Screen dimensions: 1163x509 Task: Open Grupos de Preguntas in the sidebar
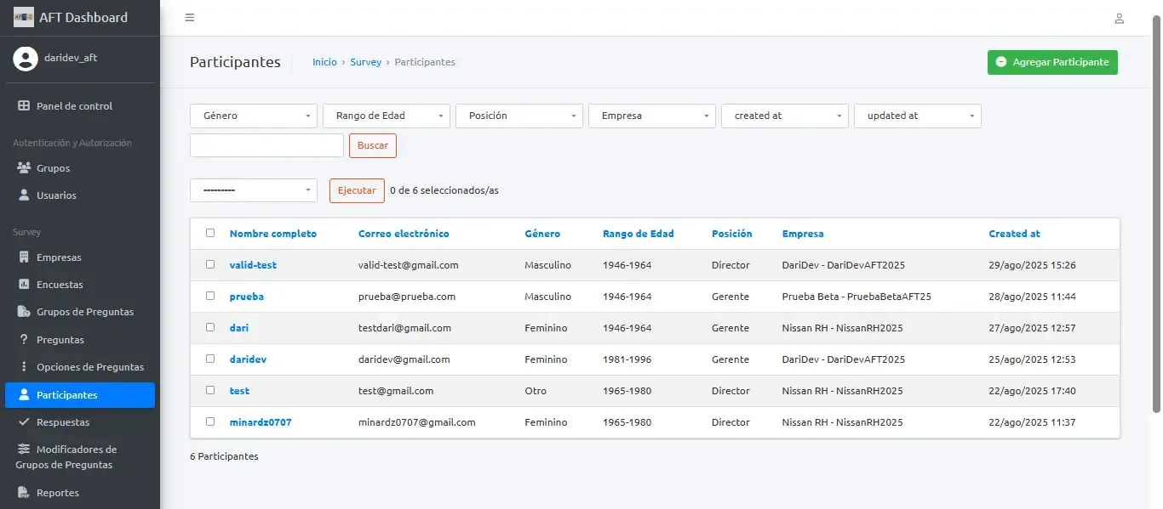85,312
